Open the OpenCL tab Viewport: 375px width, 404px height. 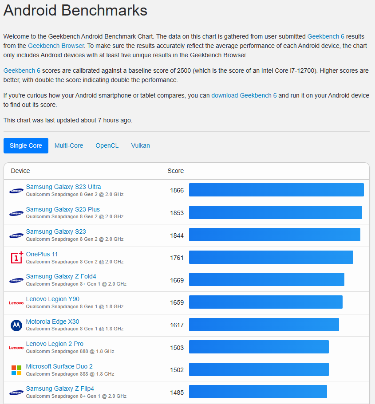107,145
